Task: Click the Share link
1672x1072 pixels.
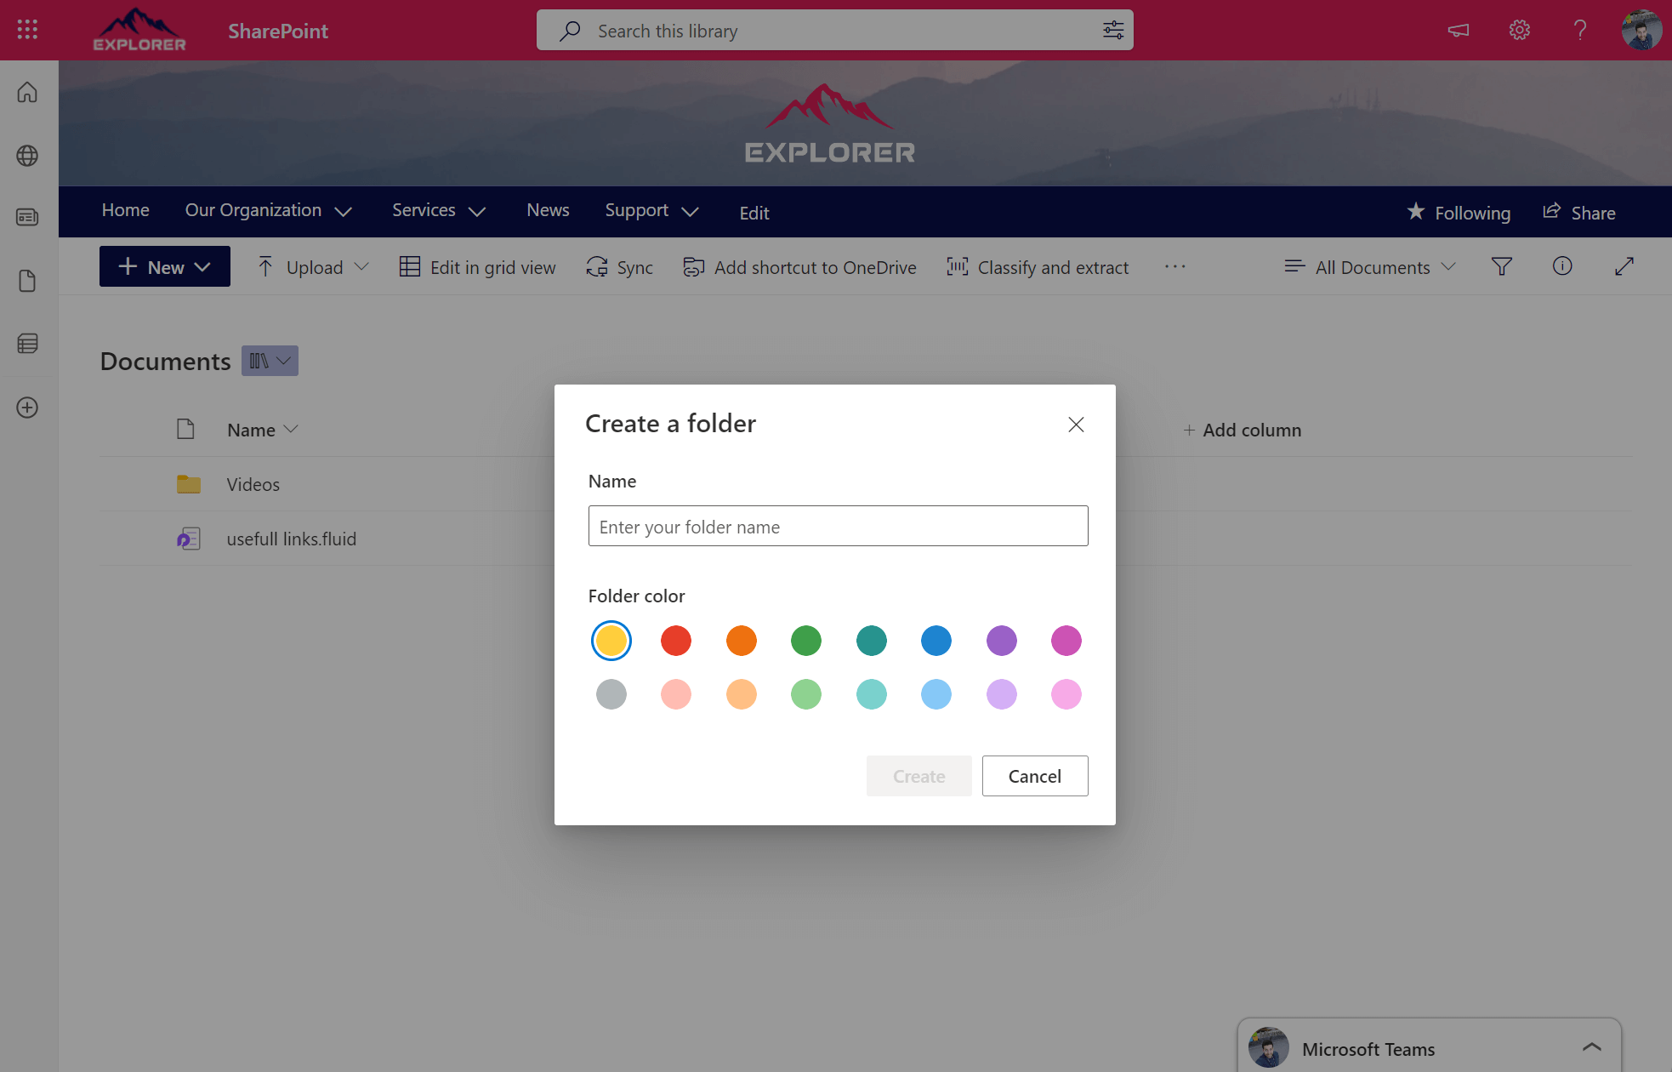Action: click(1579, 212)
